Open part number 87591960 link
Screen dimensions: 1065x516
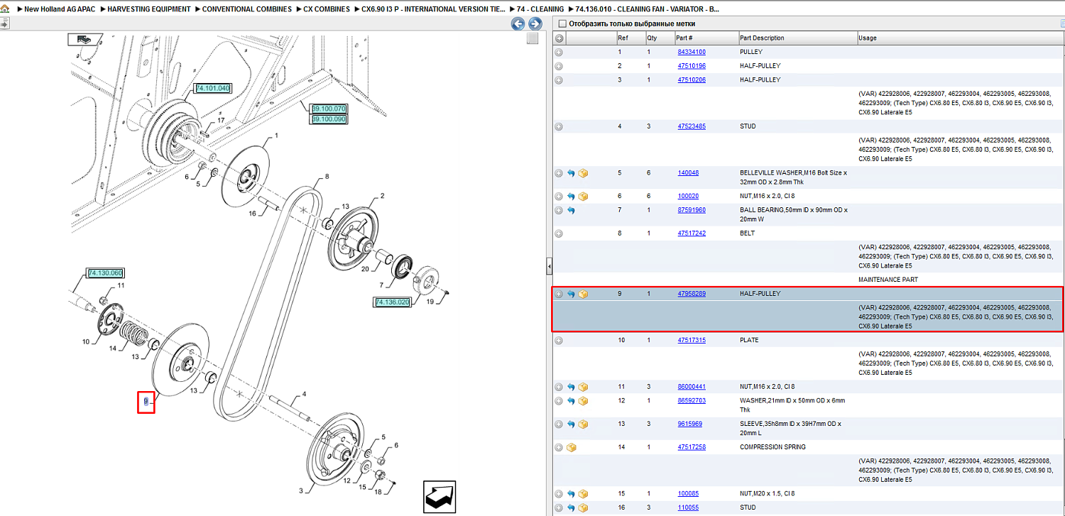692,210
